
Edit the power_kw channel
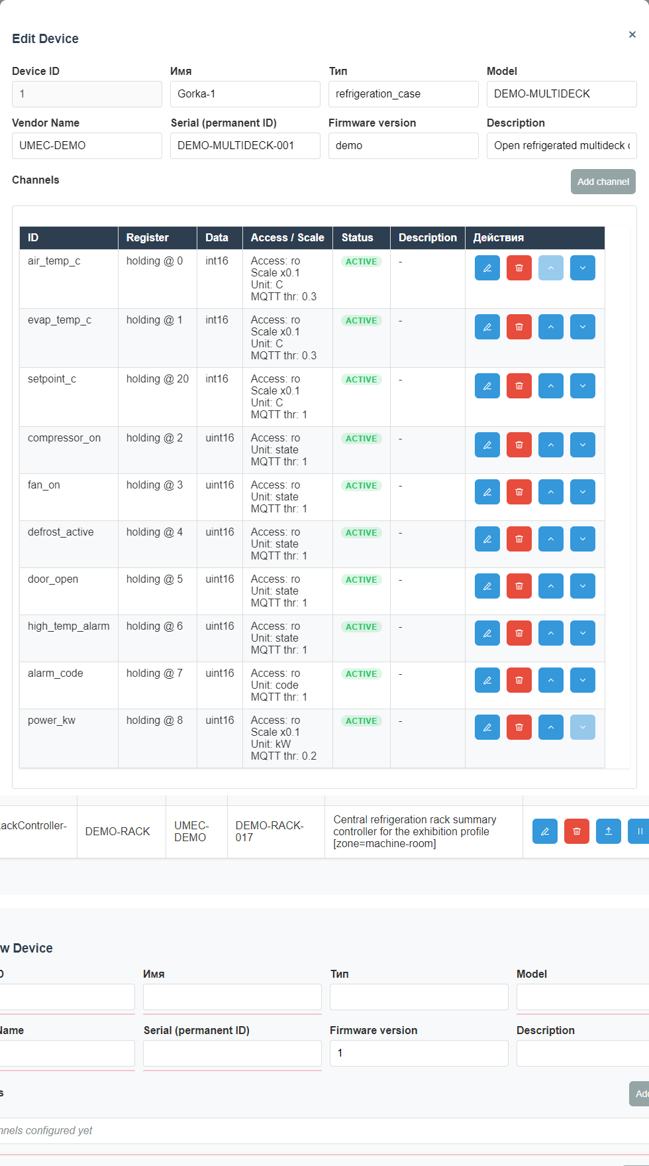pyautogui.click(x=487, y=727)
